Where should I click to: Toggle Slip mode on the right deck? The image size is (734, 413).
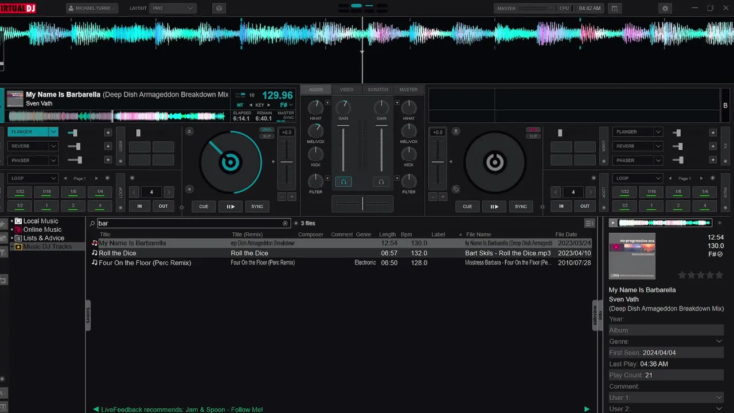click(533, 136)
